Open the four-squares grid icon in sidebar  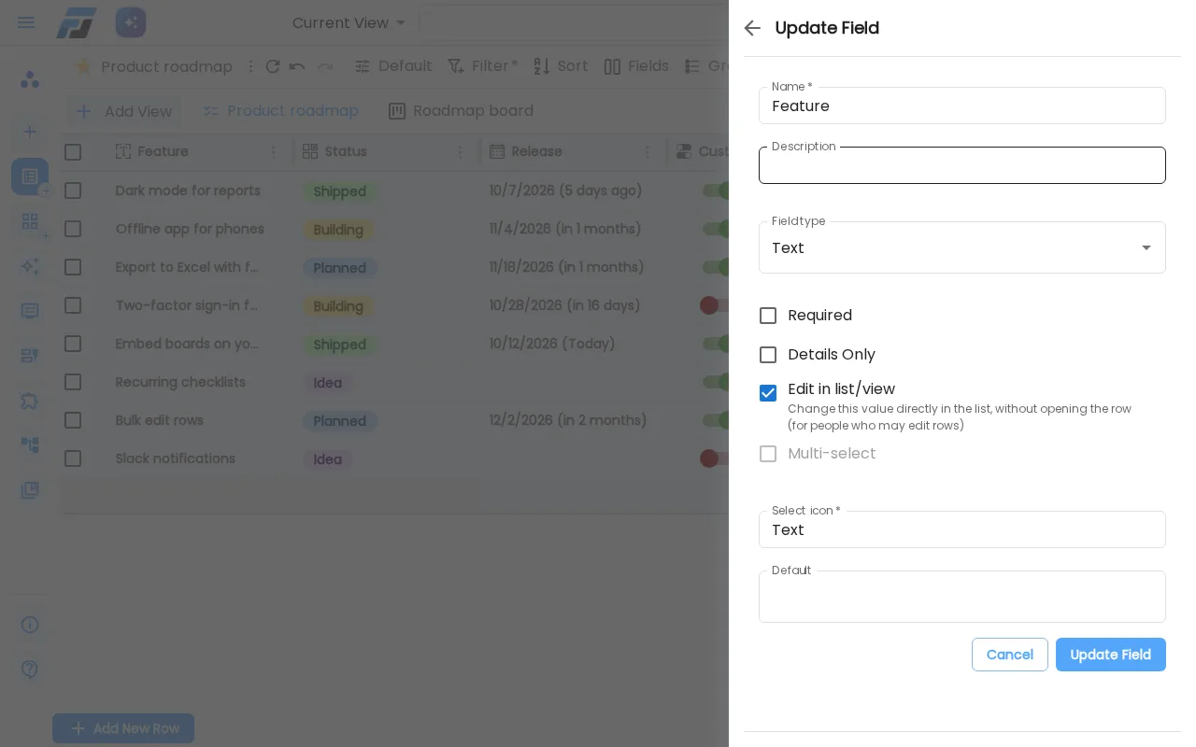pyautogui.click(x=30, y=221)
